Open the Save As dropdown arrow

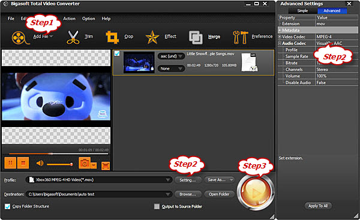coord(232,180)
